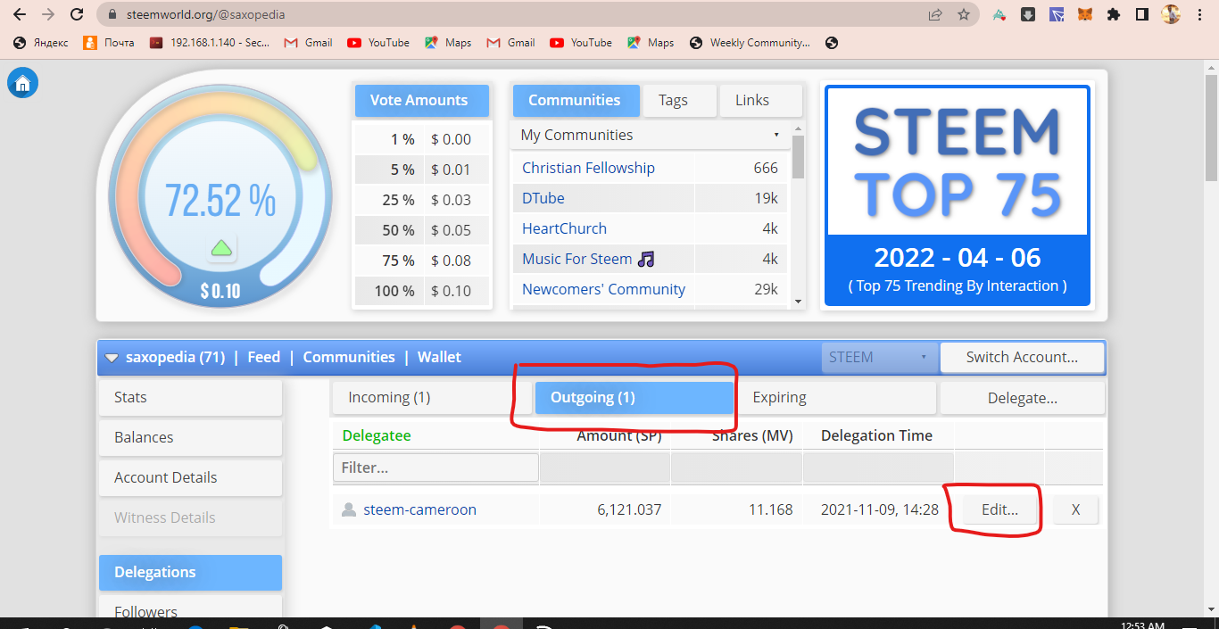Click the green up arrow in the voting power gauge
Screen dimensions: 1219x629
coord(221,247)
